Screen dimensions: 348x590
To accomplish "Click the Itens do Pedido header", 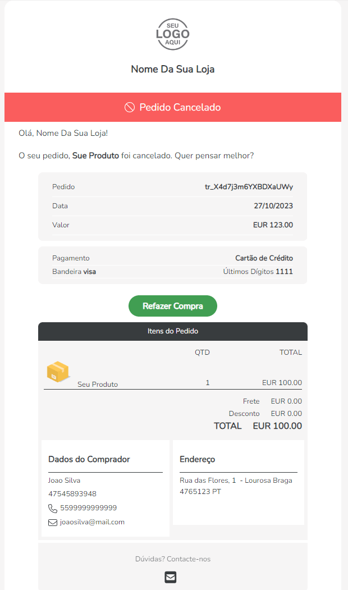I will pos(173,331).
